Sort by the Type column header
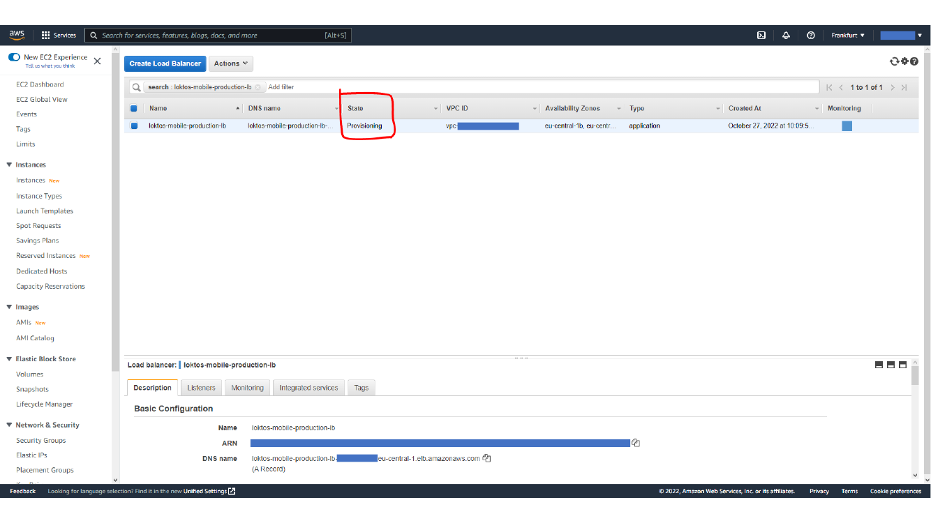Screen dimensions: 931x523 coord(673,108)
